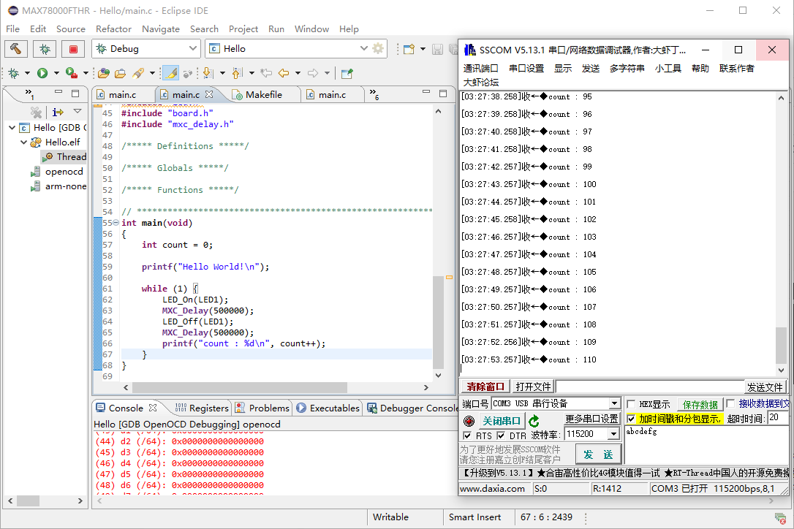
Task: Click the 发送文件 send file button
Action: pyautogui.click(x=765, y=387)
